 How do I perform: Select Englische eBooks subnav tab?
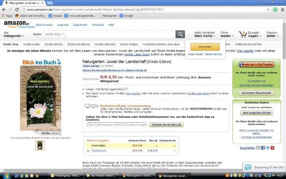[x=79, y=44]
